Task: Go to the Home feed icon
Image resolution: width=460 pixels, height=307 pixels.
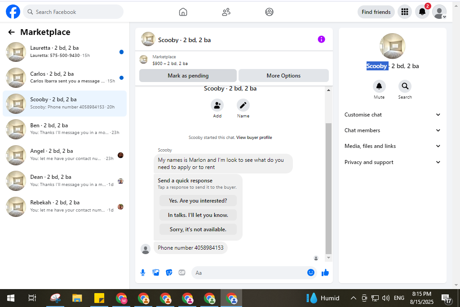Action: 183,12
